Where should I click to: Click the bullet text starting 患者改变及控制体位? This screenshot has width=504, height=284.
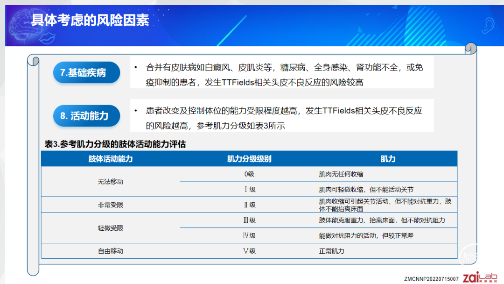point(284,118)
